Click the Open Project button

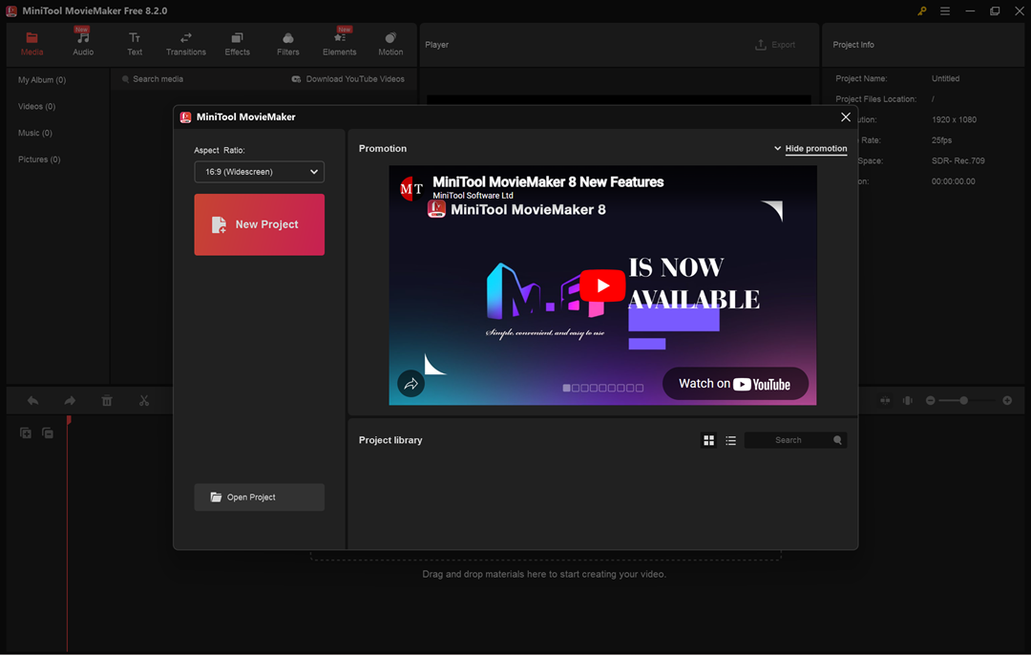[259, 497]
